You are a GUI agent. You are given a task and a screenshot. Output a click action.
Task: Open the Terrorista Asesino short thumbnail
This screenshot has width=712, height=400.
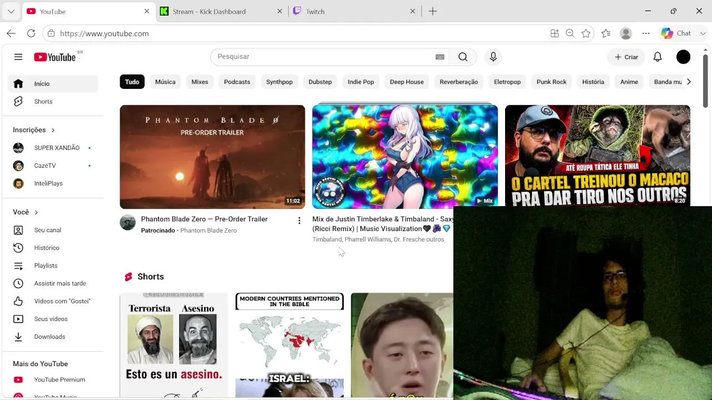pos(174,346)
